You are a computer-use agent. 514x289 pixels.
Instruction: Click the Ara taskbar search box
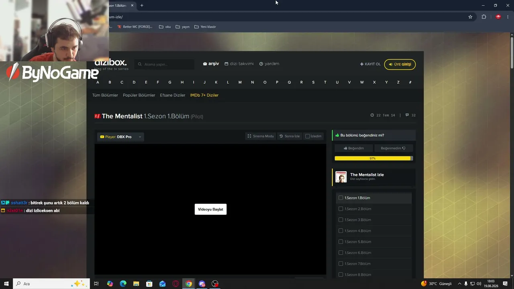coord(51,284)
